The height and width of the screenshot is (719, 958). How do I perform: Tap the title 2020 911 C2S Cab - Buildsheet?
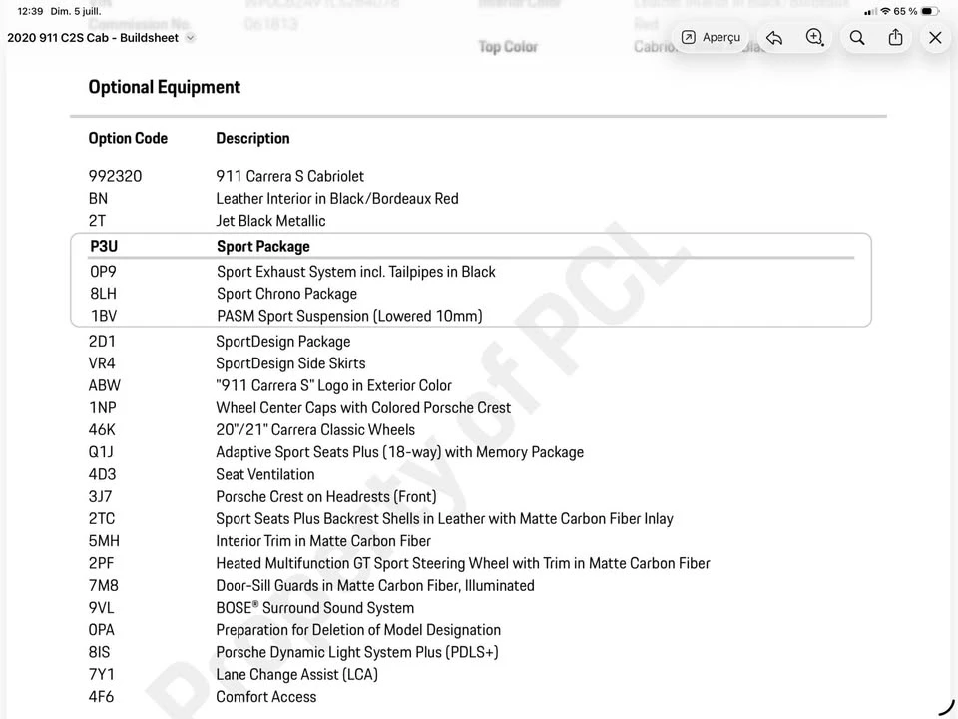pyautogui.click(x=93, y=38)
